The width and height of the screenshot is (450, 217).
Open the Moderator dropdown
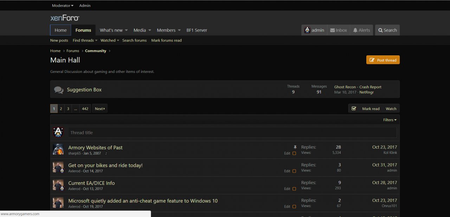point(63,6)
